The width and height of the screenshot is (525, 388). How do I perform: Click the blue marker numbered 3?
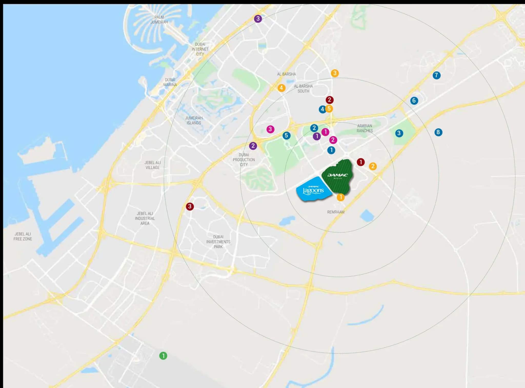[x=399, y=133]
